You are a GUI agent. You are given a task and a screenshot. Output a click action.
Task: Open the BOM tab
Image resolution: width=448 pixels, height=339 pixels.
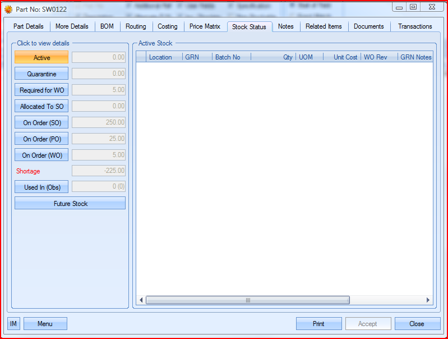[x=107, y=26]
